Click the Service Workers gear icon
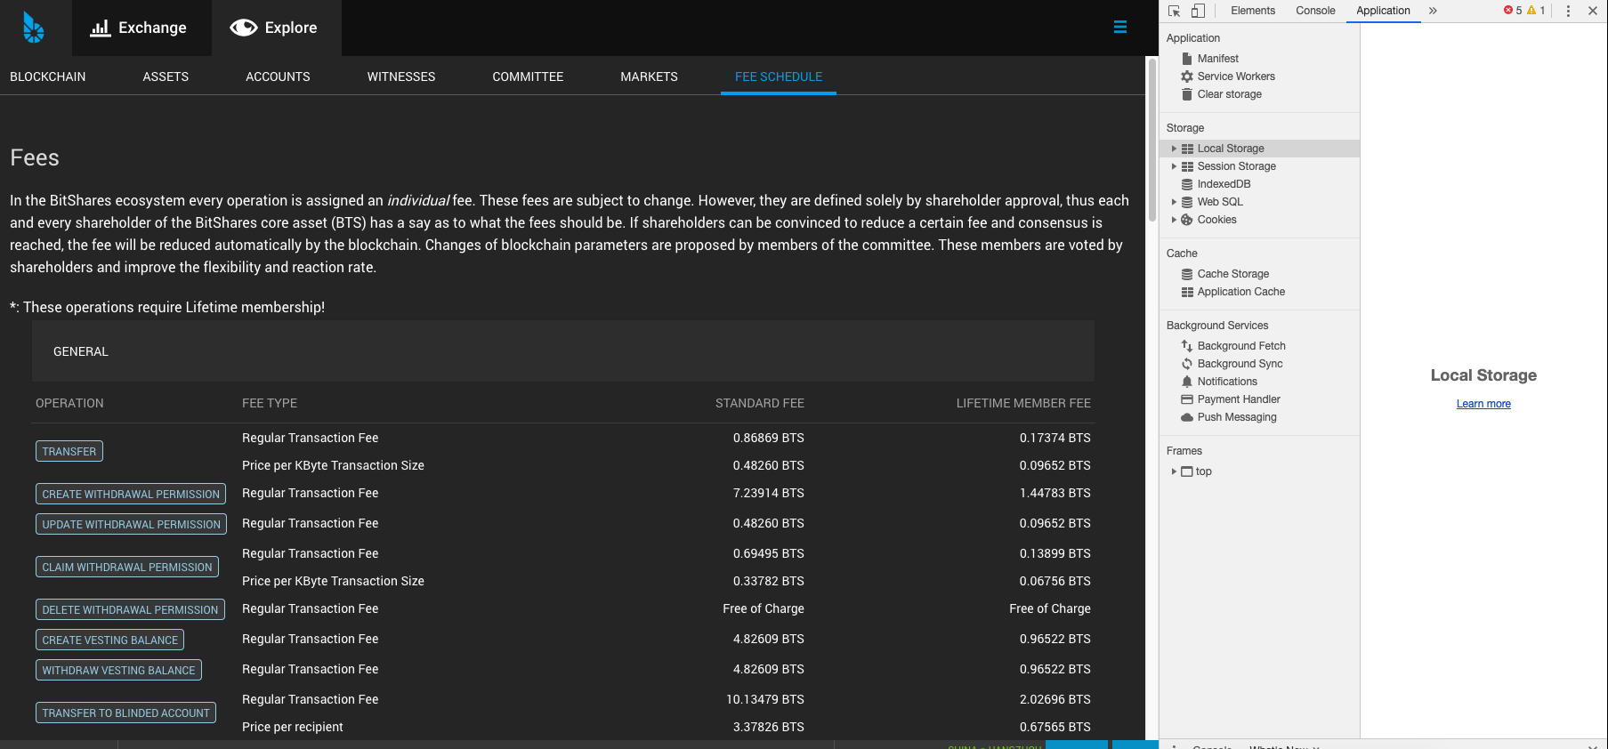 pyautogui.click(x=1187, y=77)
